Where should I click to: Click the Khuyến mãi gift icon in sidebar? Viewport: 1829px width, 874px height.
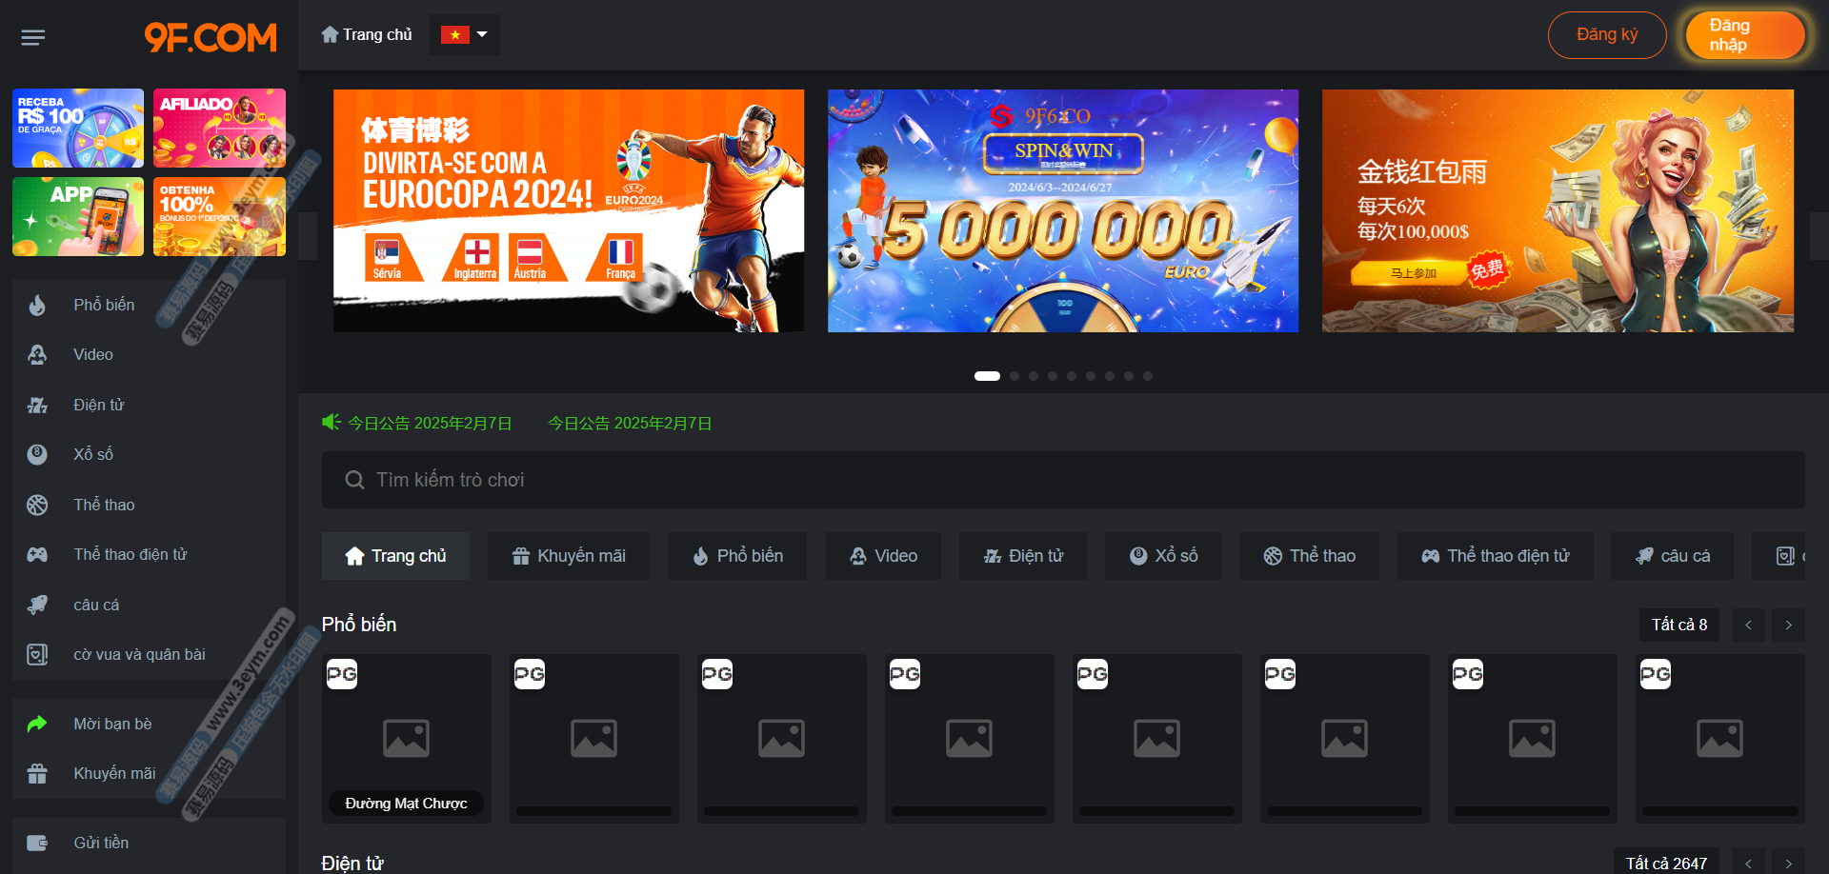point(37,773)
